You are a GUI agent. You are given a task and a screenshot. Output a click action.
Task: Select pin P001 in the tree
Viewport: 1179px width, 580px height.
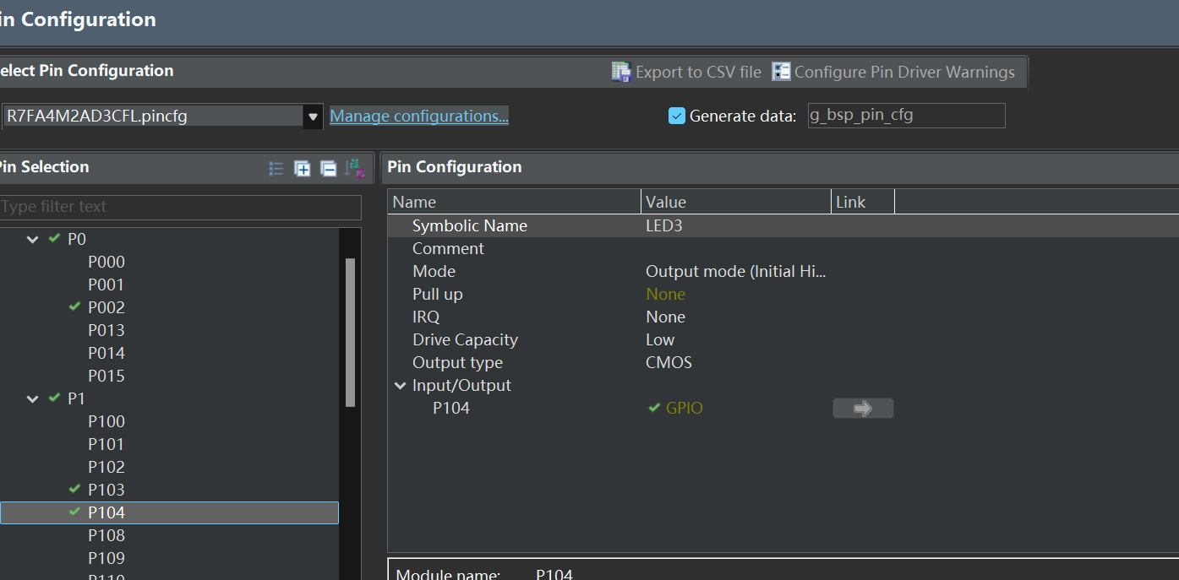[x=106, y=285]
